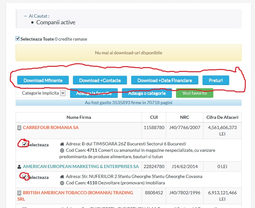Click NRC value J40/7766/2007
This screenshot has width=255, height=208.
[185, 127]
